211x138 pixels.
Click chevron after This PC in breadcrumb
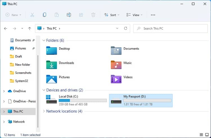tap(59, 28)
